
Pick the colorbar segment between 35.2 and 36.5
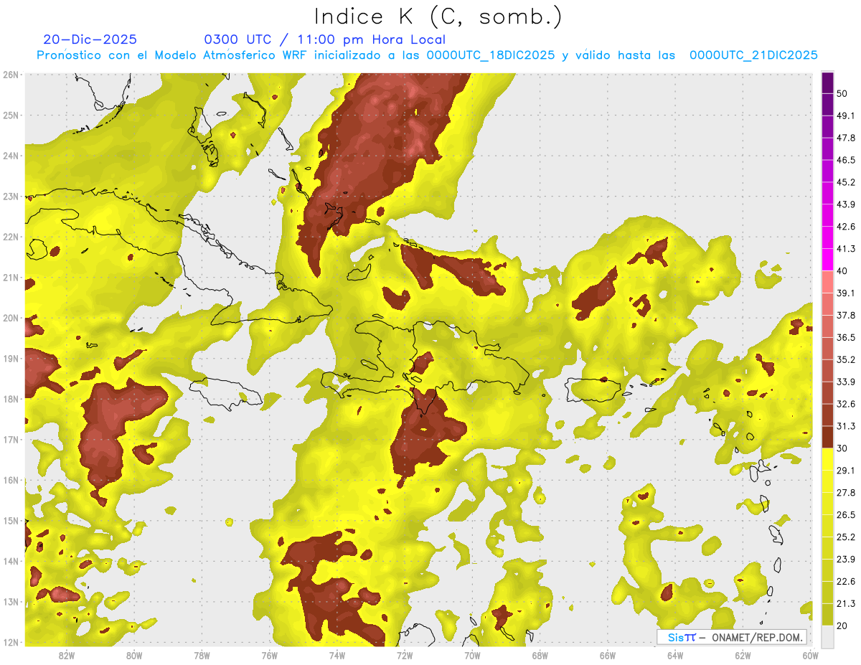coord(827,349)
